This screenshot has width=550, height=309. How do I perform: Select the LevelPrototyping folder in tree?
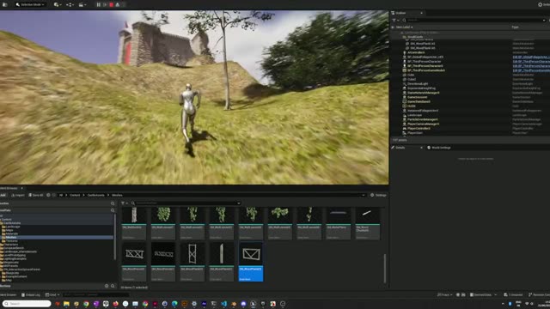[x=15, y=256]
